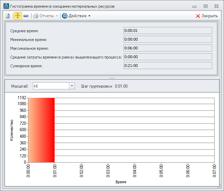The width and height of the screenshot is (224, 191).
Task: Close the window using the title bar X
Action: click(216, 6)
